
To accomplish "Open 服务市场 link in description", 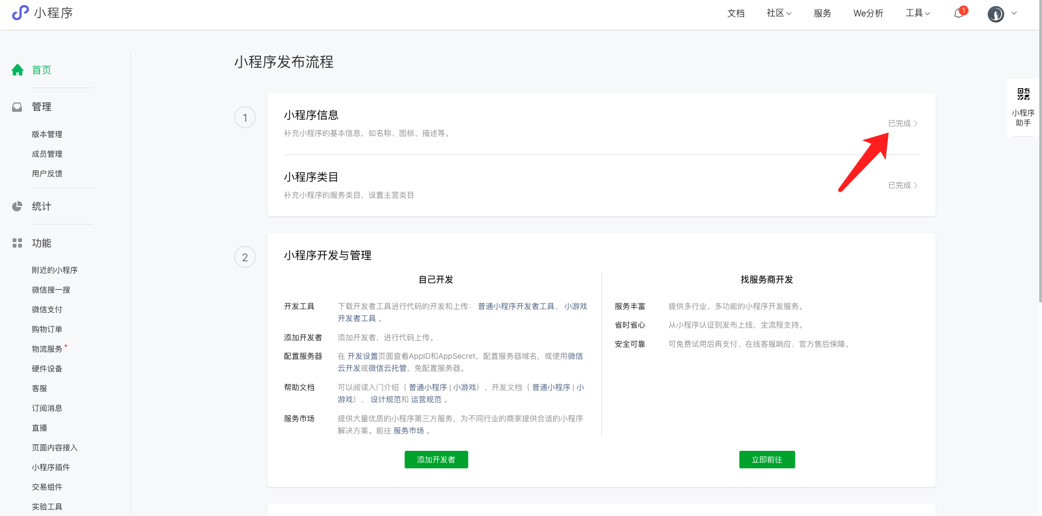I will point(408,431).
